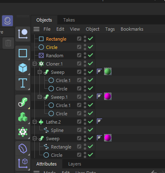This screenshot has height=173, width=165.
Task: Disable the green check on Cloner.1
Action: [x=90, y=63]
